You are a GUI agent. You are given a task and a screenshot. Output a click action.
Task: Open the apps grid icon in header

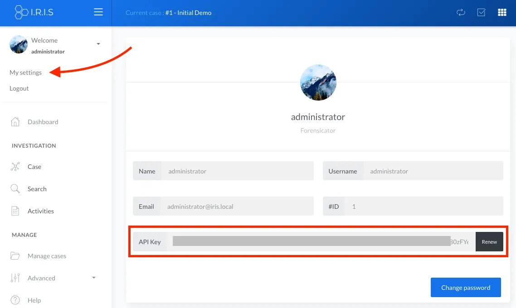(x=502, y=13)
